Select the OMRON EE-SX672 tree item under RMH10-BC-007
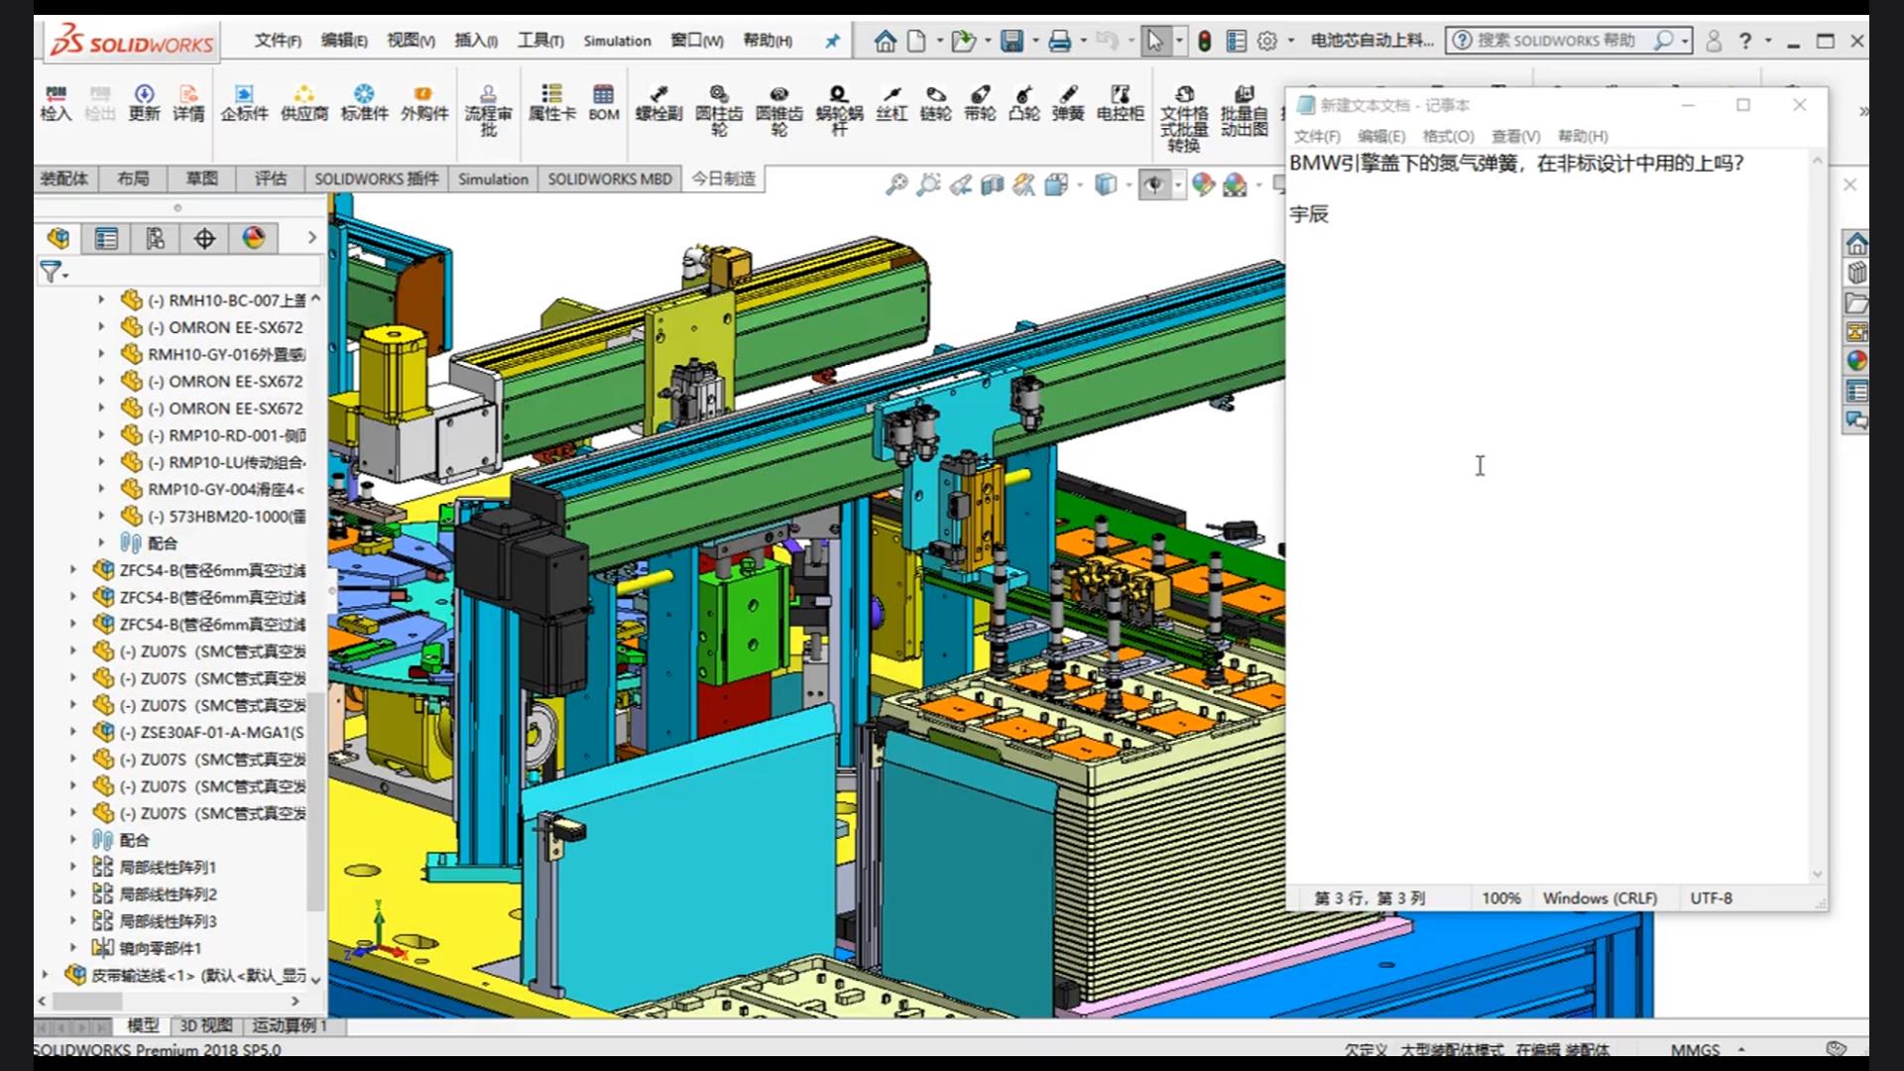The image size is (1904, 1071). point(226,327)
